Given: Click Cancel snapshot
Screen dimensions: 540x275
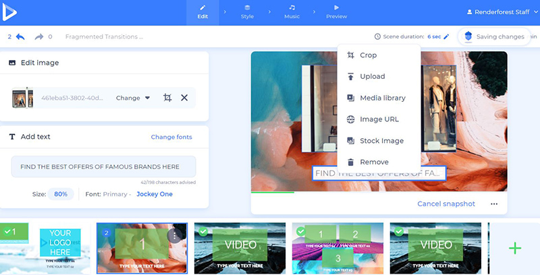Looking at the screenshot, I should (x=446, y=204).
